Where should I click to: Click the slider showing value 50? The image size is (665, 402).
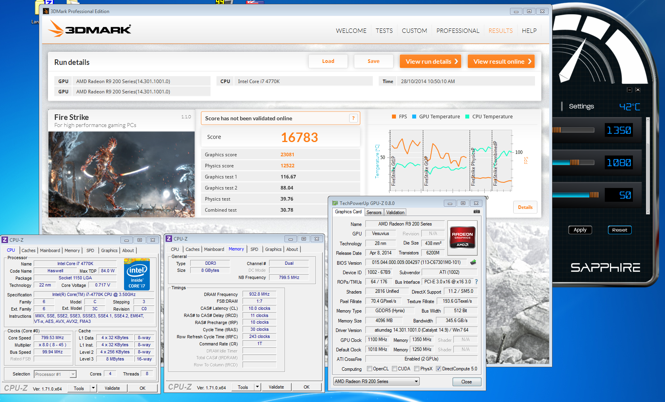(575, 195)
